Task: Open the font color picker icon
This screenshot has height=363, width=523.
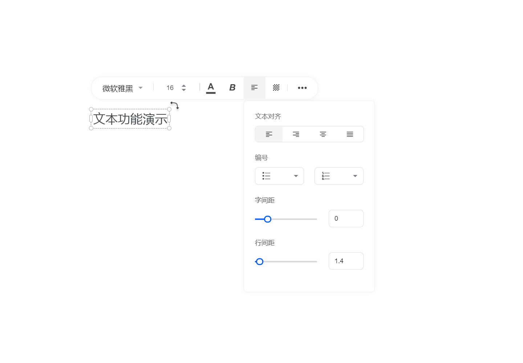Action: (211, 88)
